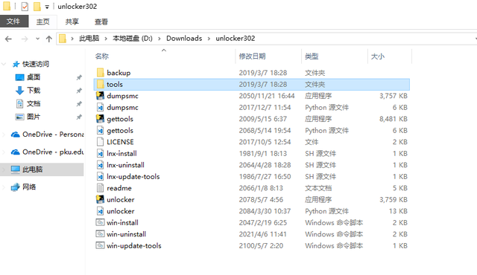The height and width of the screenshot is (275, 477).
Task: Click the win-update-tools command script icon
Action: [101, 245]
